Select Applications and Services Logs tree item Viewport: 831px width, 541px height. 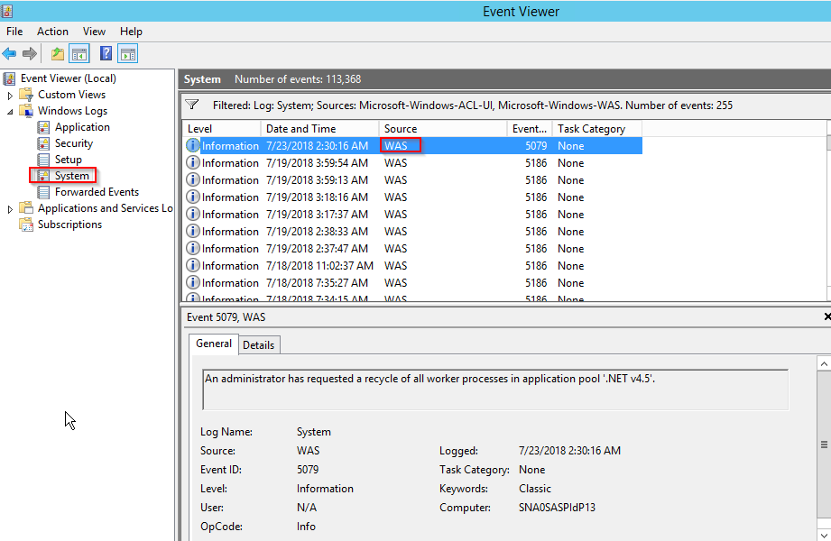click(x=105, y=208)
